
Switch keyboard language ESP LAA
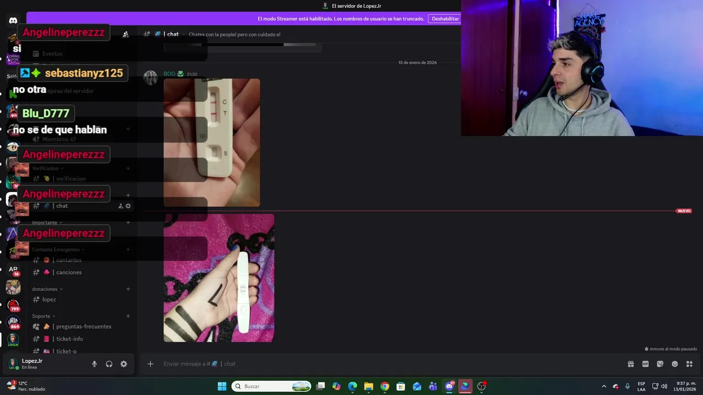641,386
